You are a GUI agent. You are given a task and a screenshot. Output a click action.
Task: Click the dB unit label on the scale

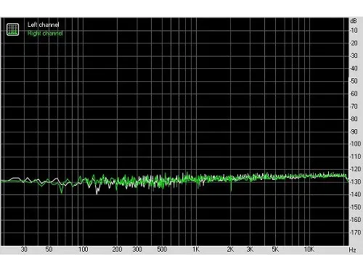click(x=354, y=21)
